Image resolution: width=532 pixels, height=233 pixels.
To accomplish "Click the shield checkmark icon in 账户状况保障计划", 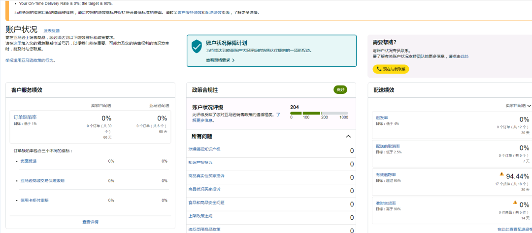I will pos(197,46).
